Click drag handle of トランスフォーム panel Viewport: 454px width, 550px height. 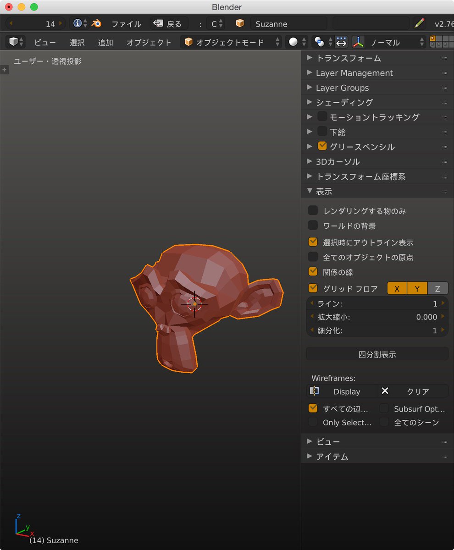(x=444, y=58)
